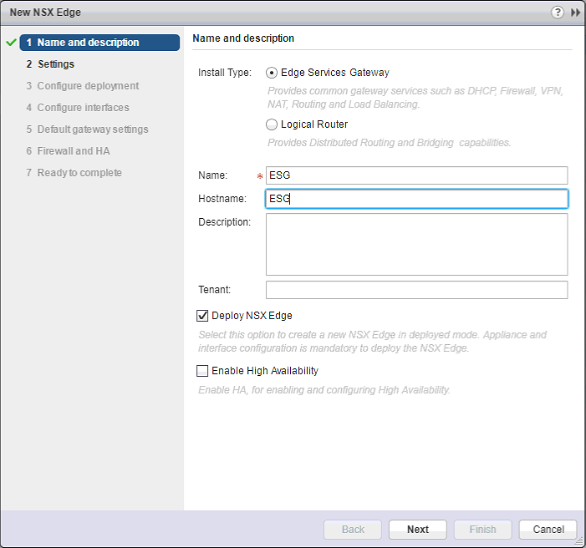Select step 3 Configure deployment

88,86
